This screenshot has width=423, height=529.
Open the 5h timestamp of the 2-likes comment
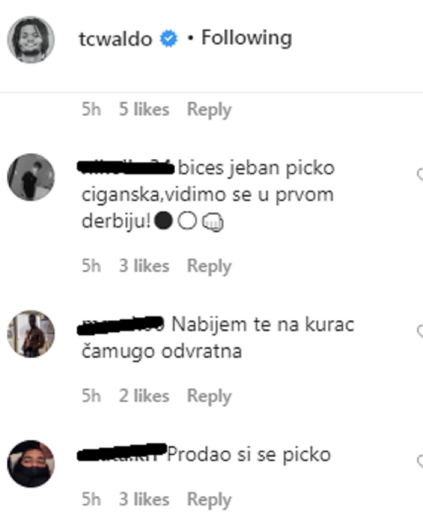(x=91, y=396)
